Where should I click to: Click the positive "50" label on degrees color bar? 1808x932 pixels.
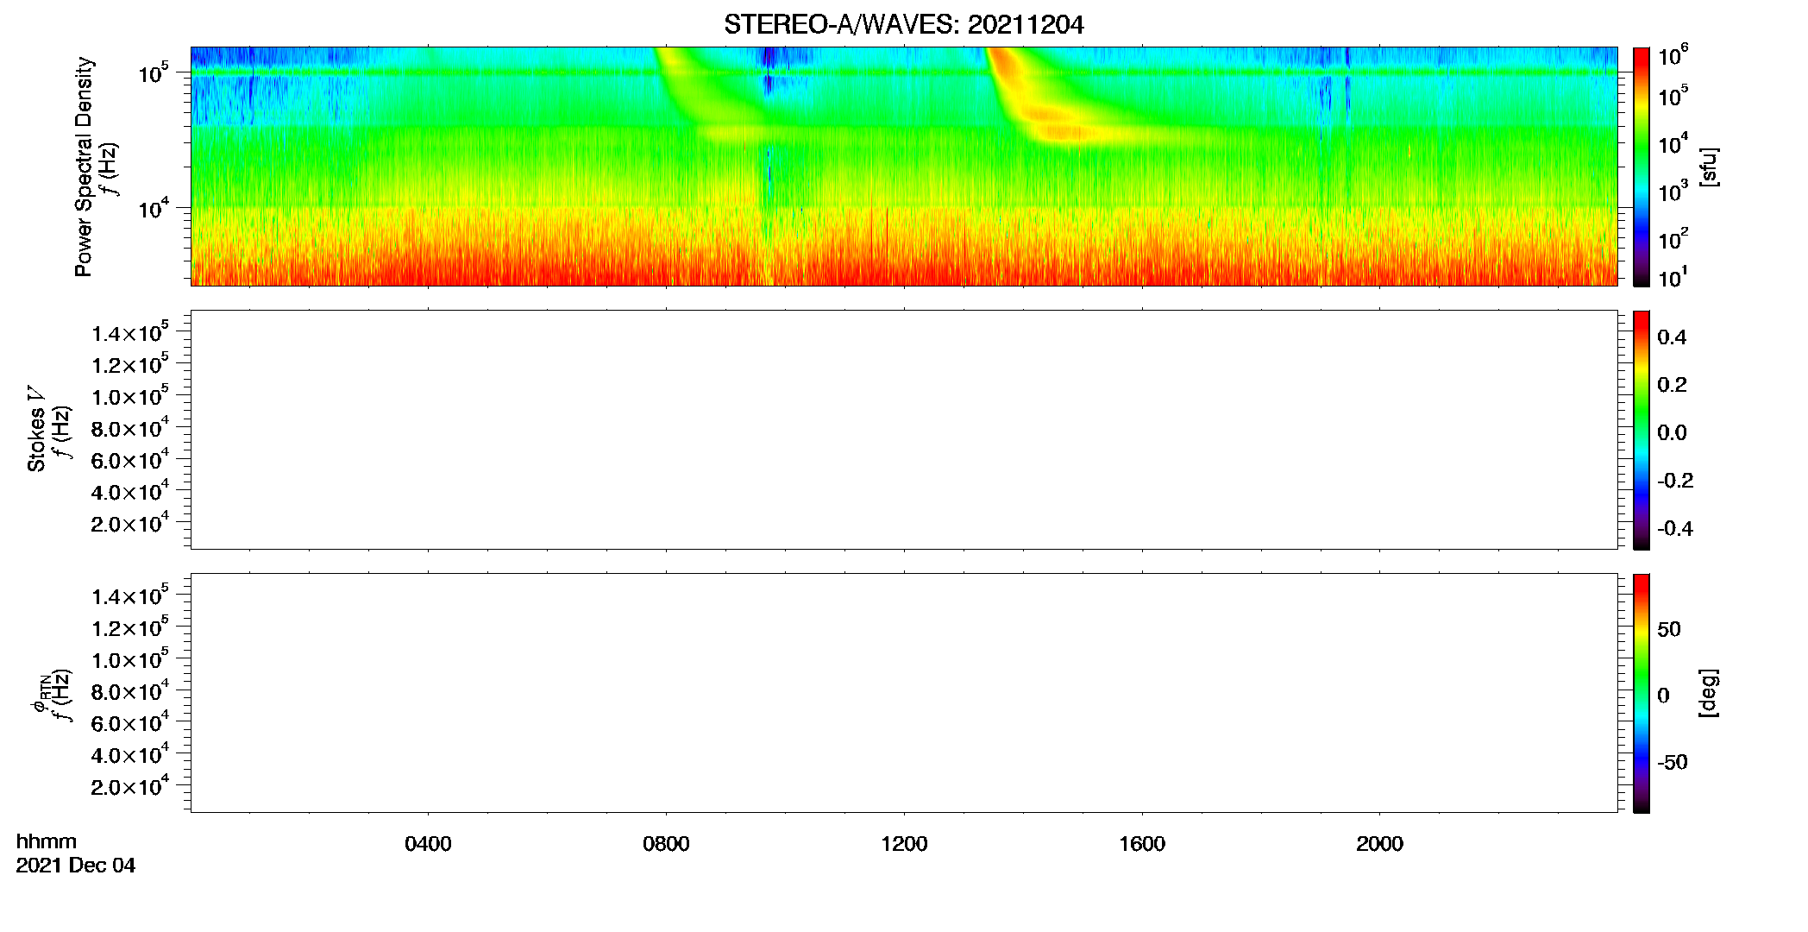1669,629
